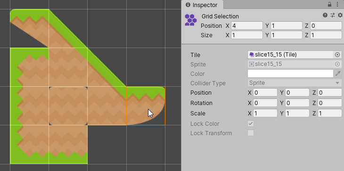Edit the Size X field
Image resolution: width=344 pixels, height=171 pixels.
247,35
